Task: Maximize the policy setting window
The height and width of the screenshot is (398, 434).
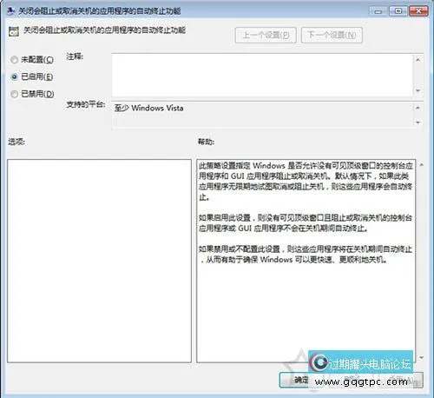Action: (x=398, y=11)
